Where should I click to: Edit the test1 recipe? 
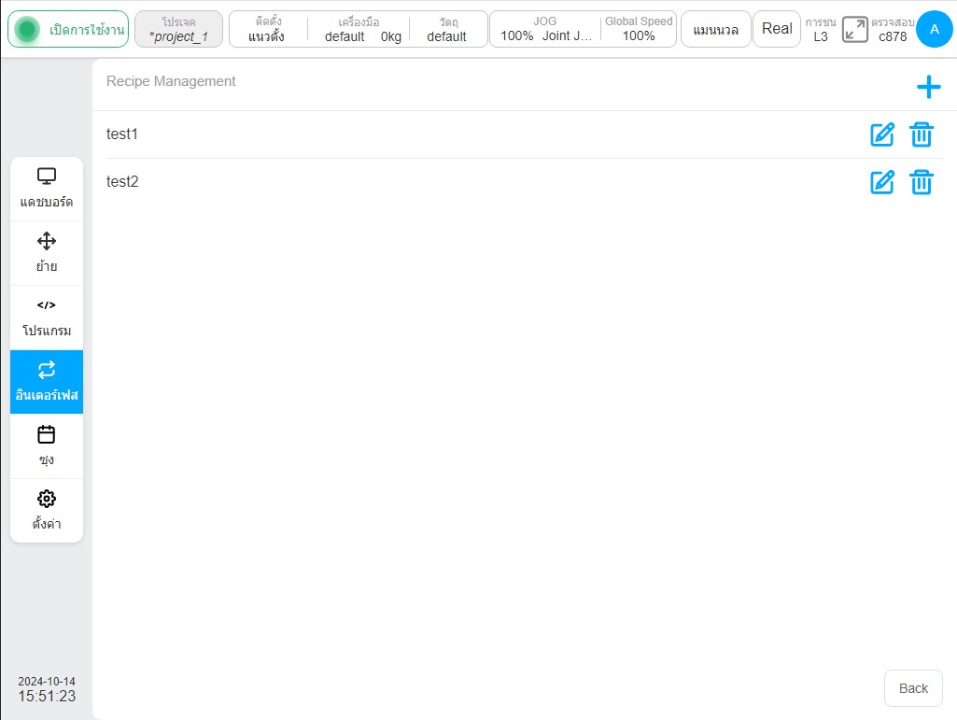click(882, 134)
